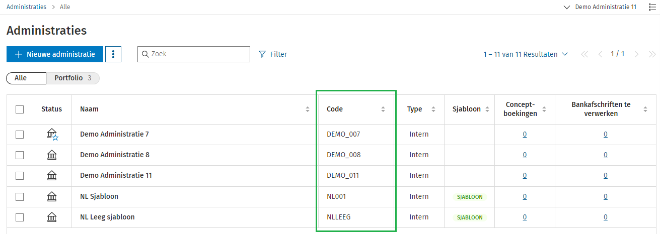Viewport: 661px width, 234px height.
Task: Open Conceptboekingen count for Demo Administratie 7
Action: point(525,135)
